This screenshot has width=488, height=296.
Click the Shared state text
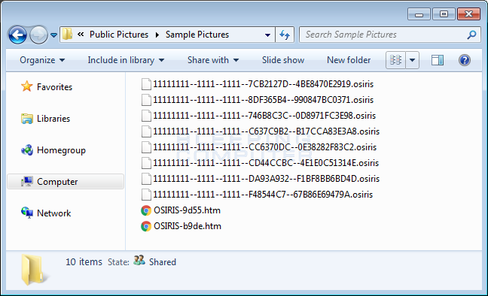(163, 262)
